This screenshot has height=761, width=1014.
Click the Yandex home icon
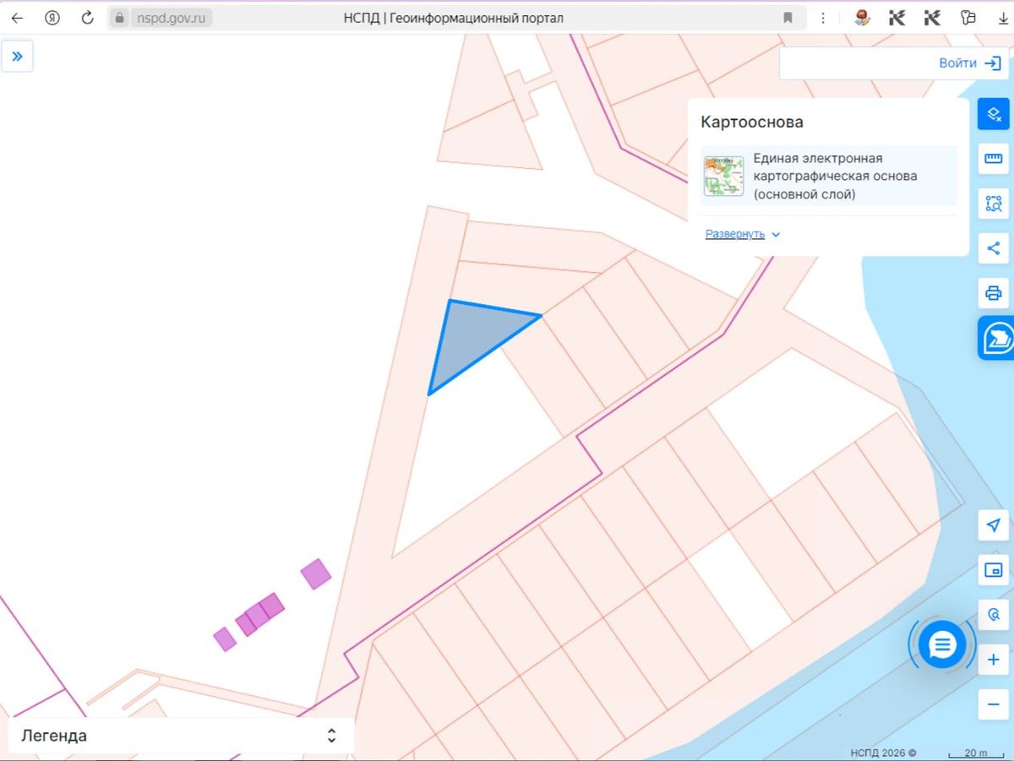tap(52, 18)
